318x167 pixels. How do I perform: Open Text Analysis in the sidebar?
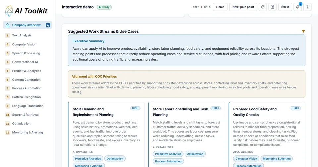(27, 35)
